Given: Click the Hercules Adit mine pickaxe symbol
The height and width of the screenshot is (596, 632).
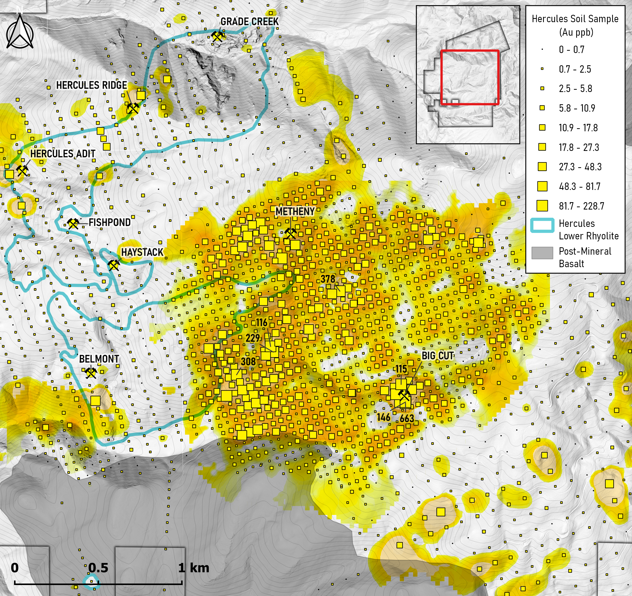Looking at the screenshot, I should [22, 171].
